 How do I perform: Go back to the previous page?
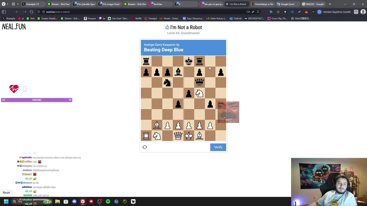17,12
